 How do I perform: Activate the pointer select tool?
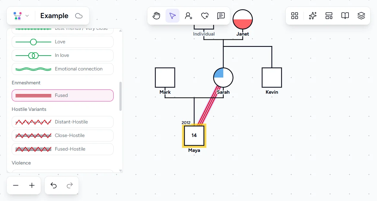pos(172,16)
